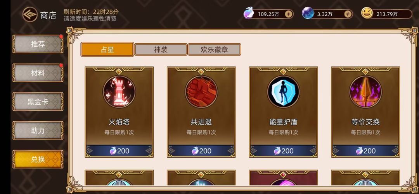The height and width of the screenshot is (194, 419).
Task: Buy 火焰塔 for 200 feathers
Action: click(119, 151)
